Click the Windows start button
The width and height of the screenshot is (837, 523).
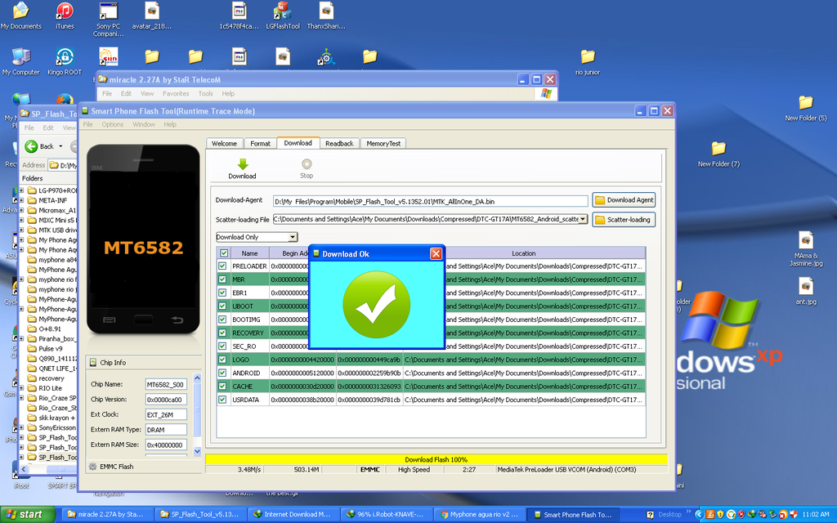point(27,515)
